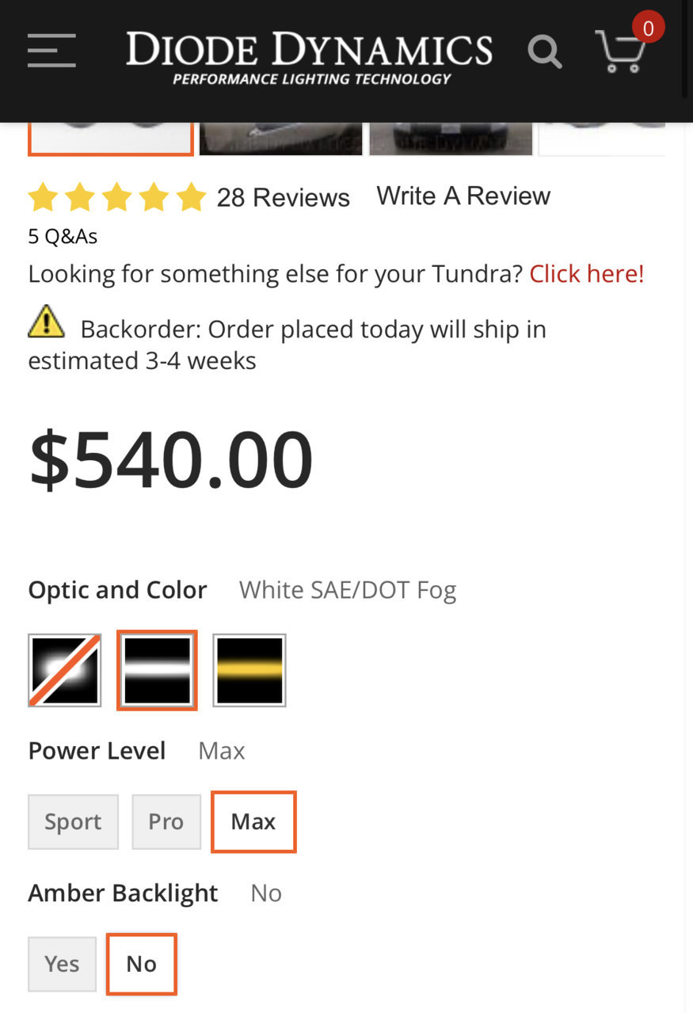
Task: Select the Sport power level
Action: tap(73, 822)
